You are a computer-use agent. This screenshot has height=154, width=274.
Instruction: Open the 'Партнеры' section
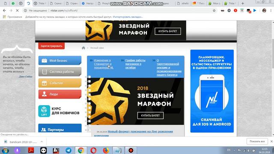tap(60, 128)
